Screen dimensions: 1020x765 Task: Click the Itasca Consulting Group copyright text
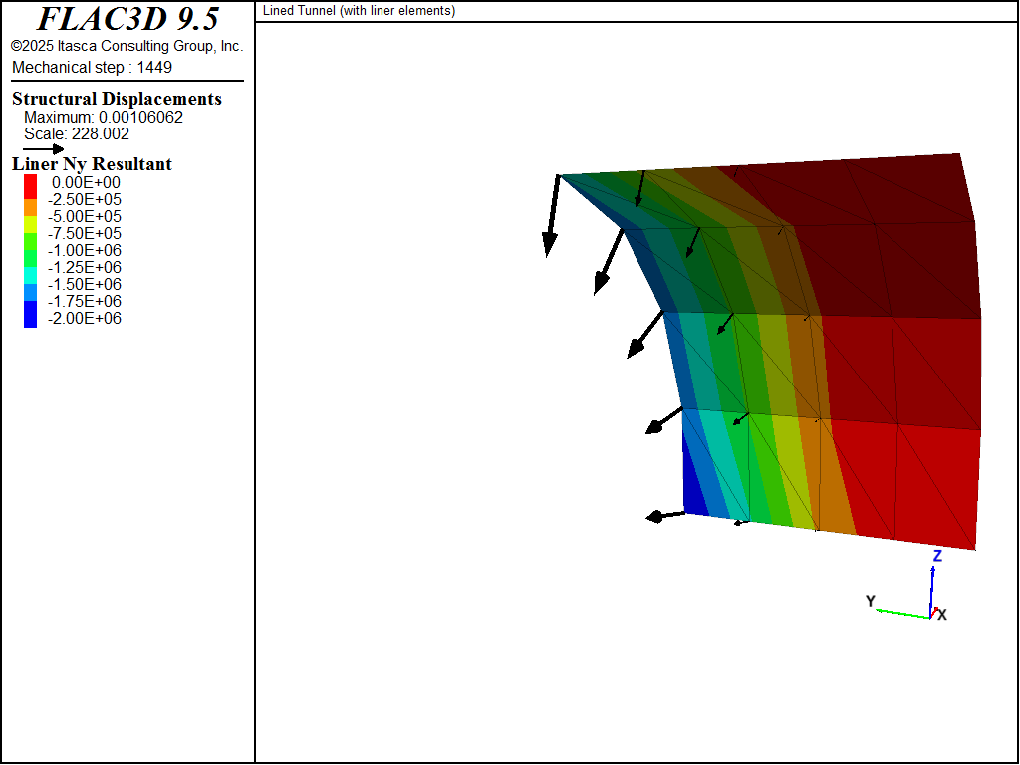pos(127,46)
